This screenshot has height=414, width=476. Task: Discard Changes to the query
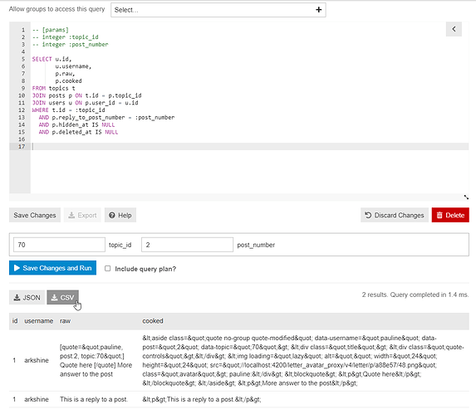(x=395, y=215)
